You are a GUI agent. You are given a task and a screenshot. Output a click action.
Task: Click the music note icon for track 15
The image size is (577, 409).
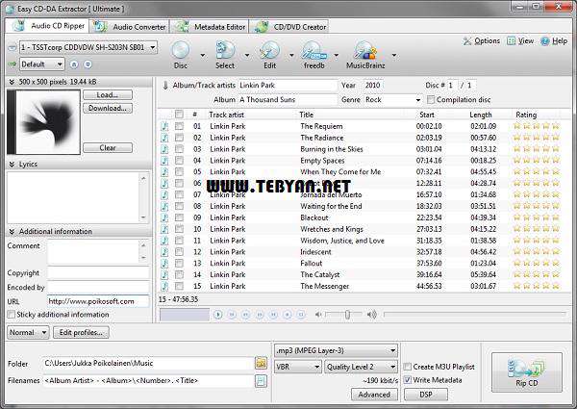click(x=164, y=286)
